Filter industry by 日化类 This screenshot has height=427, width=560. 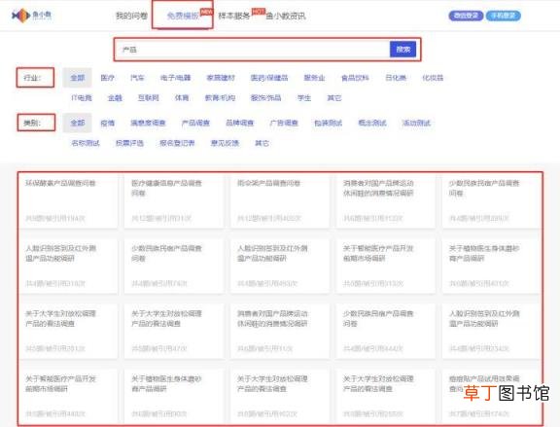point(396,78)
